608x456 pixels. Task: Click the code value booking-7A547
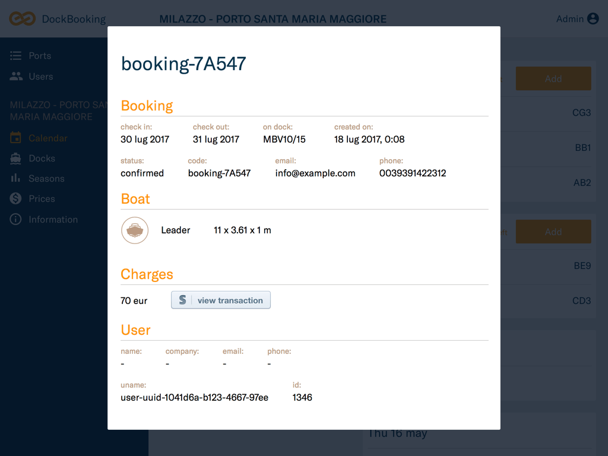tap(220, 173)
